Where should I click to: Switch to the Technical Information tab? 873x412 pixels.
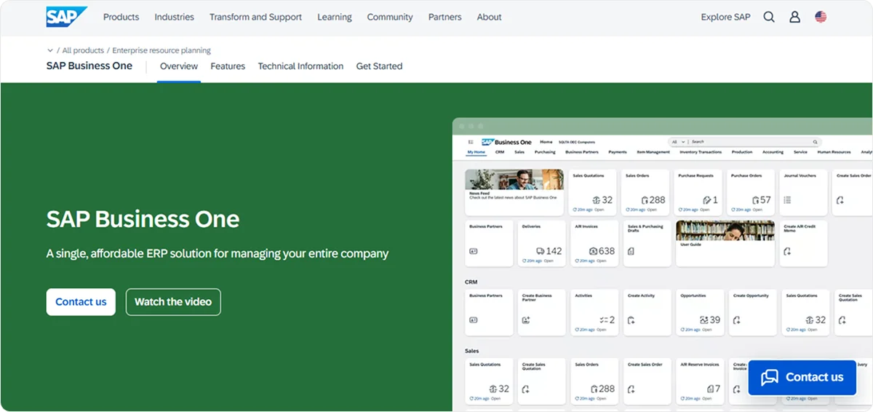(300, 66)
